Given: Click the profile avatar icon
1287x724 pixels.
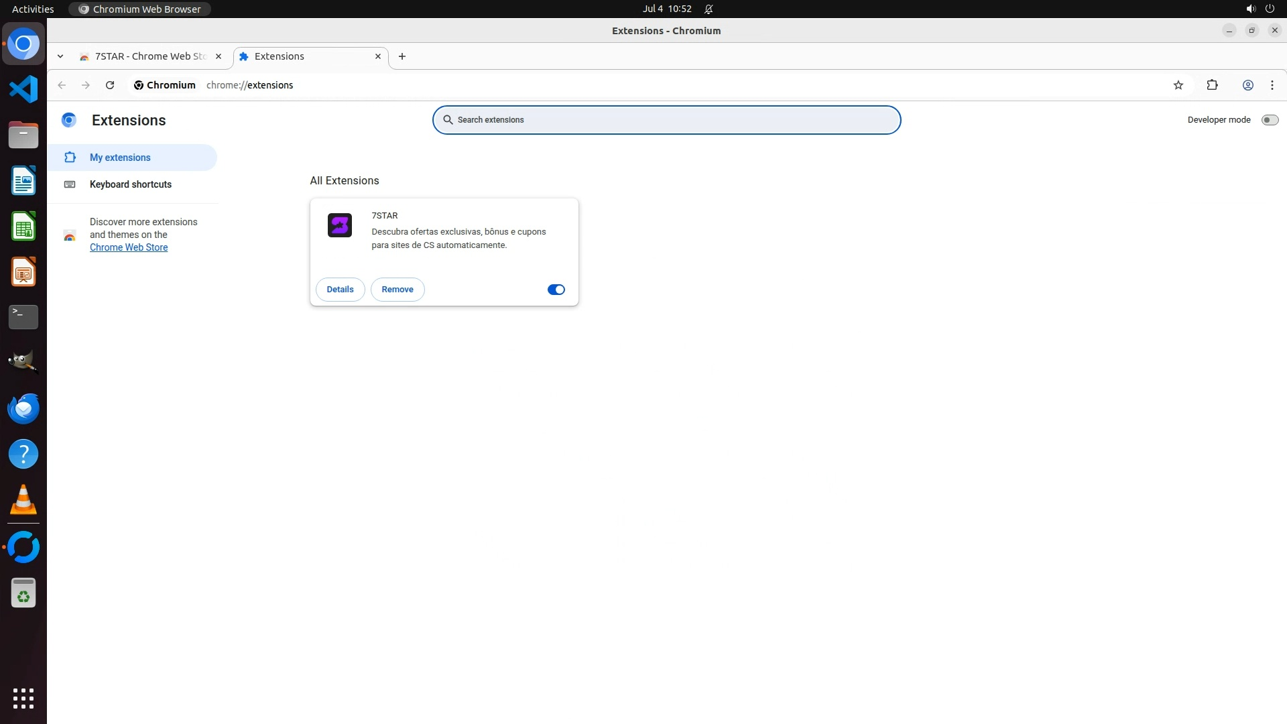Looking at the screenshot, I should click(x=1247, y=85).
